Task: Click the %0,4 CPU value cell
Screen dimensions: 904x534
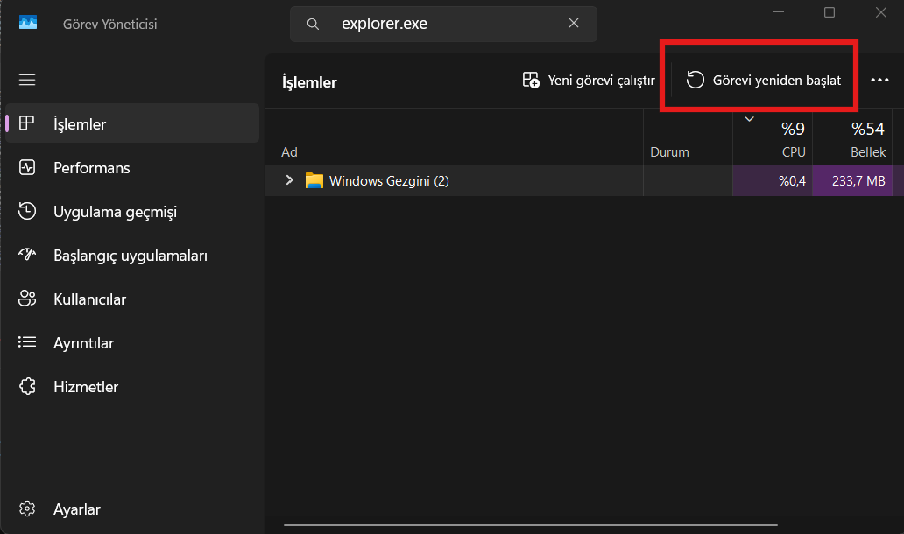Action: (x=773, y=181)
